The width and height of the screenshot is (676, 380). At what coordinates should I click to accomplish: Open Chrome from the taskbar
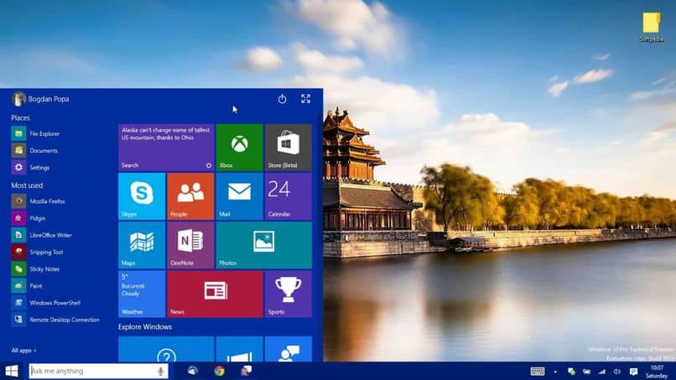[220, 371]
